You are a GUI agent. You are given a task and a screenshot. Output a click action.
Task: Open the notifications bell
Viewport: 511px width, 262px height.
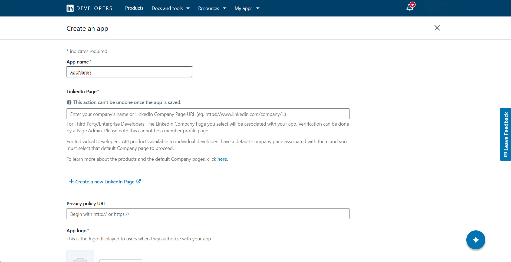click(410, 7)
